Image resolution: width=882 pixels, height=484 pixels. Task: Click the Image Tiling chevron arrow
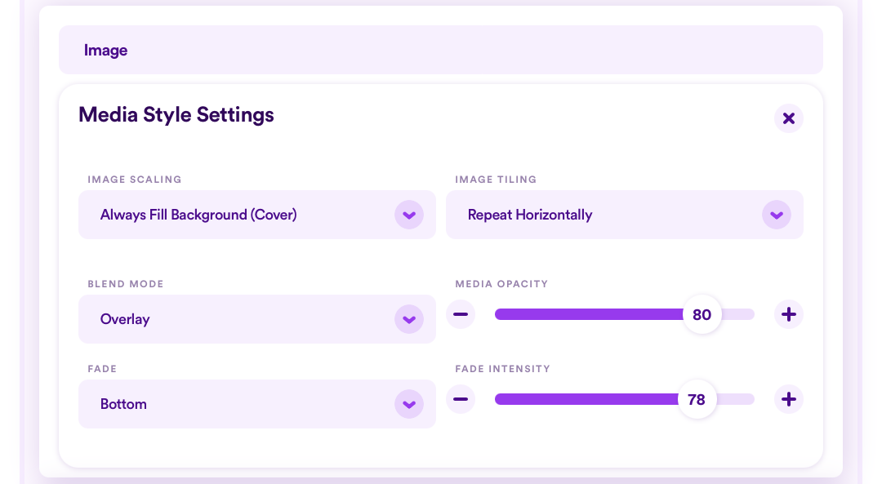pyautogui.click(x=777, y=215)
